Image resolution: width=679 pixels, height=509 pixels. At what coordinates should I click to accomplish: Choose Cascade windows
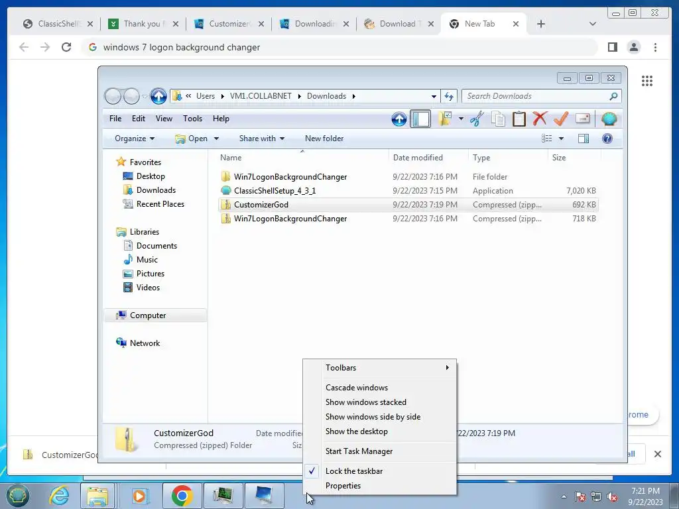click(380, 387)
